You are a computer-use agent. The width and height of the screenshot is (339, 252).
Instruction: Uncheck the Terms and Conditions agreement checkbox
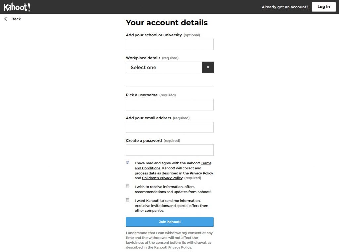pyautogui.click(x=128, y=163)
